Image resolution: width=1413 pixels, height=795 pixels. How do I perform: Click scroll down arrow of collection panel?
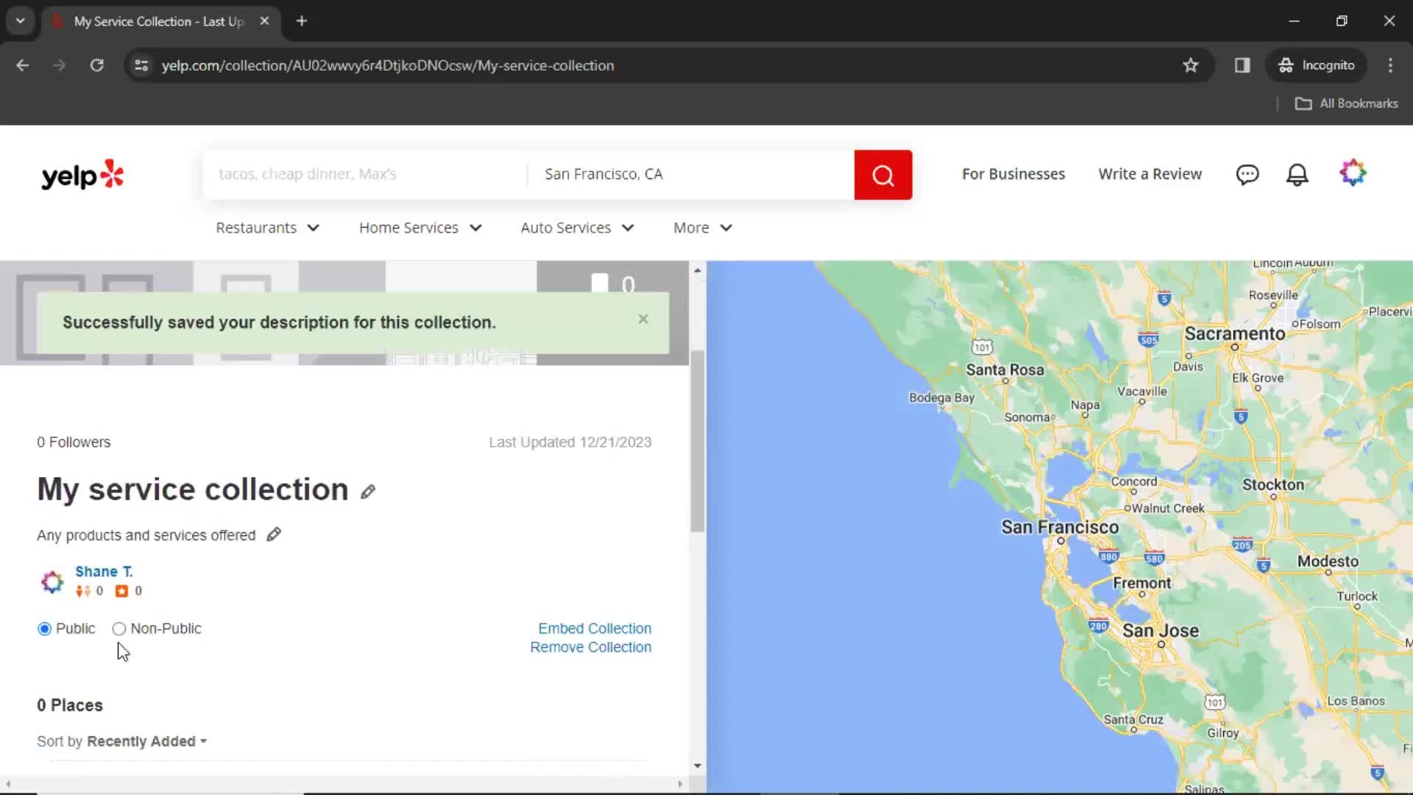point(697,766)
